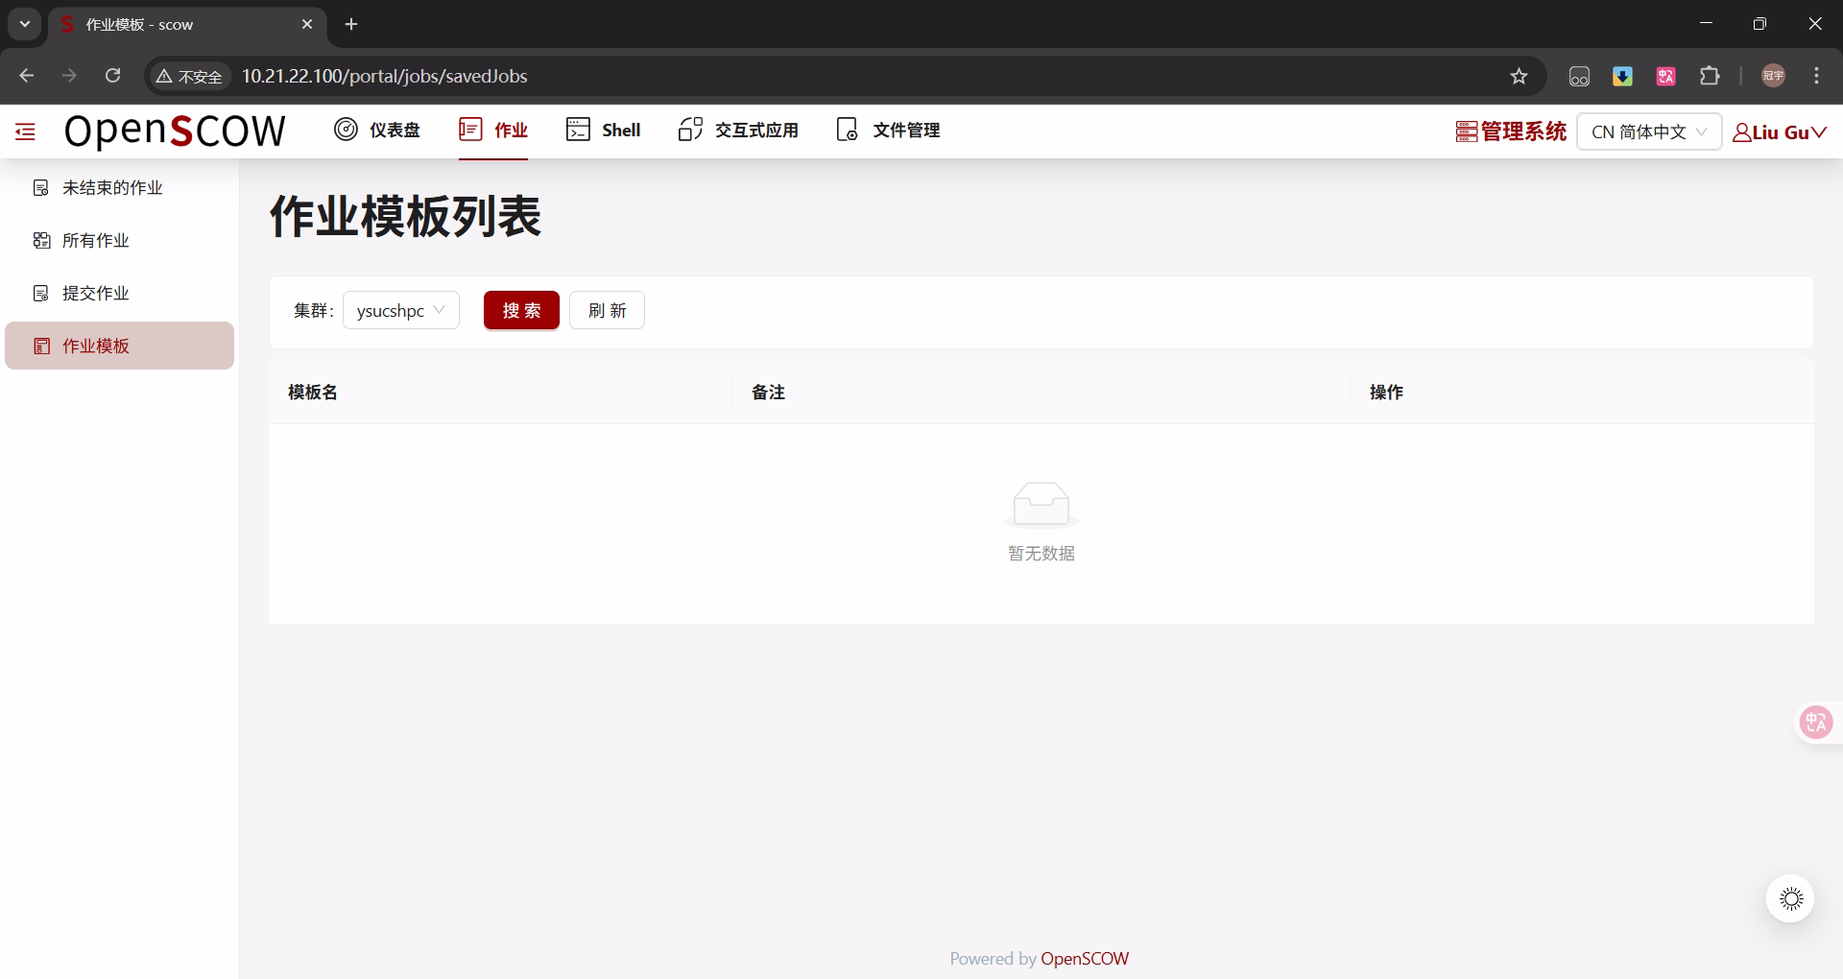Collapse the sidebar with the hamburger icon
1843x979 pixels.
24,131
